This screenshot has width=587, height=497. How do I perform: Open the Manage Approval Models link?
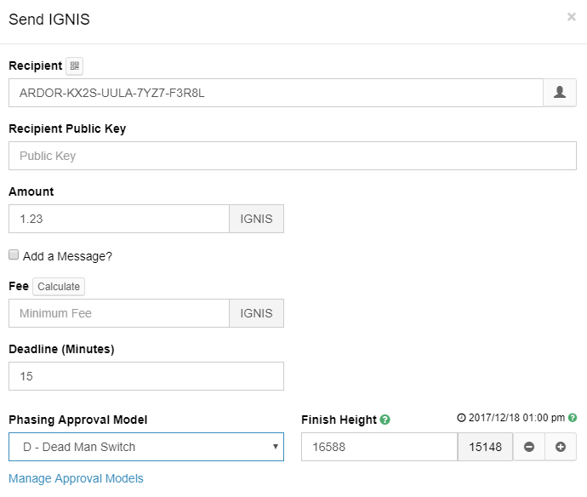(76, 478)
